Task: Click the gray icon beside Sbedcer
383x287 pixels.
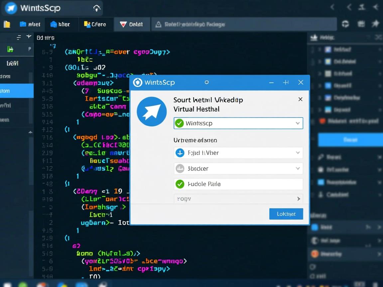Action: coord(180,168)
